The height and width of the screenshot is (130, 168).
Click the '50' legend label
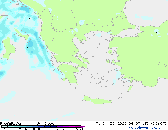[82, 129]
